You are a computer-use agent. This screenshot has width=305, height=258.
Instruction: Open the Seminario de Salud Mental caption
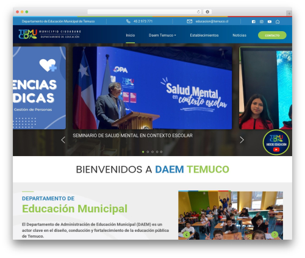coord(132,135)
